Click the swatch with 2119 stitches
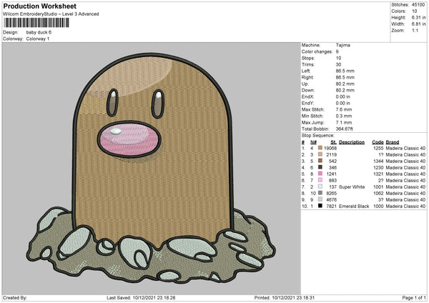This screenshot has height=303, width=429. 320,154
